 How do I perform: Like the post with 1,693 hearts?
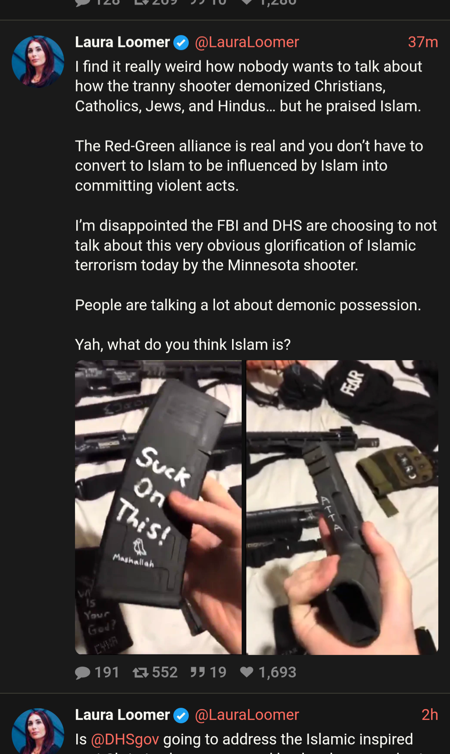click(x=247, y=672)
